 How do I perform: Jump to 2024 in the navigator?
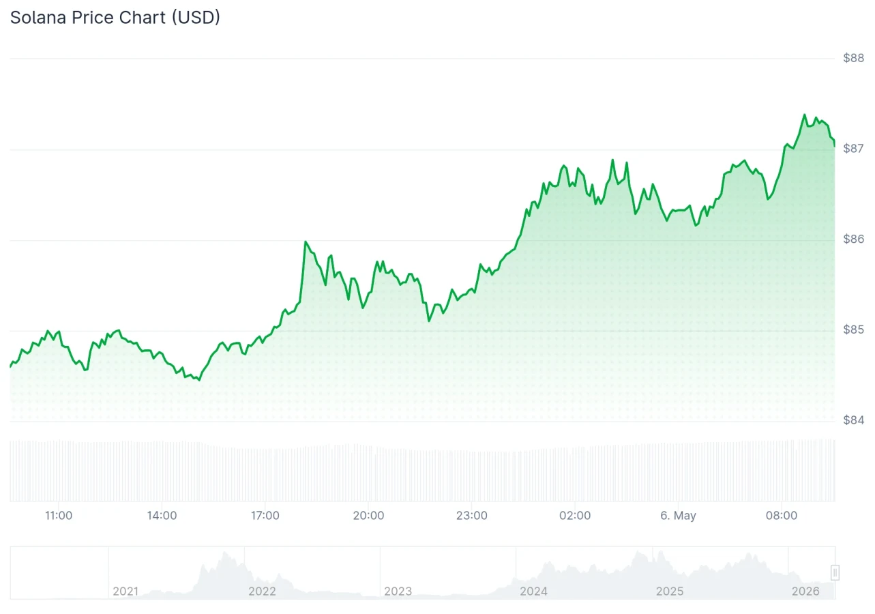[533, 591]
